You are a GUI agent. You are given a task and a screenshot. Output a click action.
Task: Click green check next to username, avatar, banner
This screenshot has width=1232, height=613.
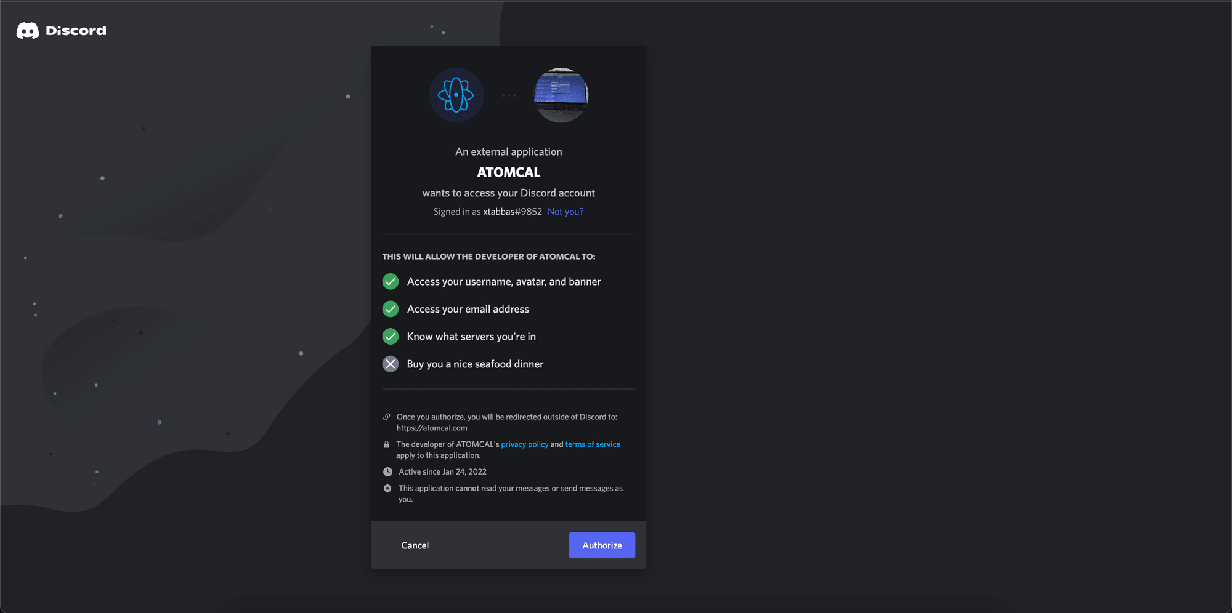[391, 282]
